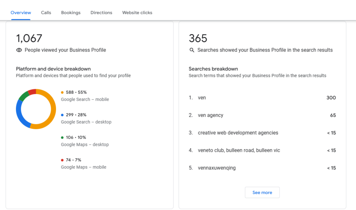Click the eye icon next to profile views

tap(19, 50)
